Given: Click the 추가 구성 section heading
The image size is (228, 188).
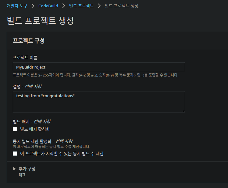Looking at the screenshot, I should (x=27, y=169).
